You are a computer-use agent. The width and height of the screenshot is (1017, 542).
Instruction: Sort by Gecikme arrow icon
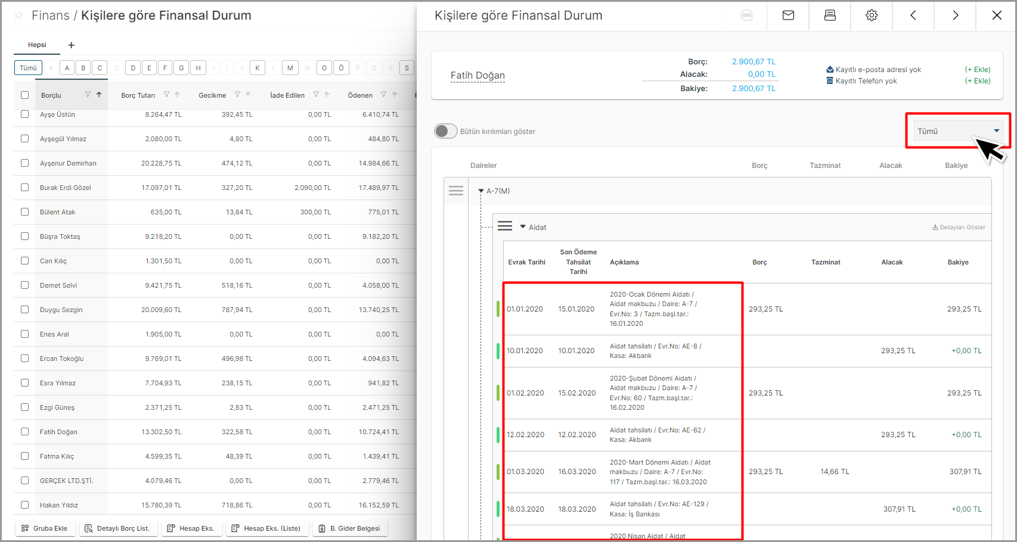[248, 95]
